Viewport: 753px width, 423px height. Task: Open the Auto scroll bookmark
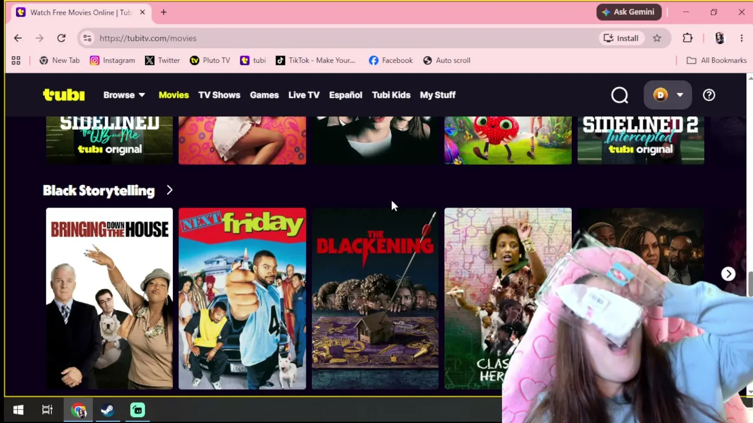click(x=447, y=61)
